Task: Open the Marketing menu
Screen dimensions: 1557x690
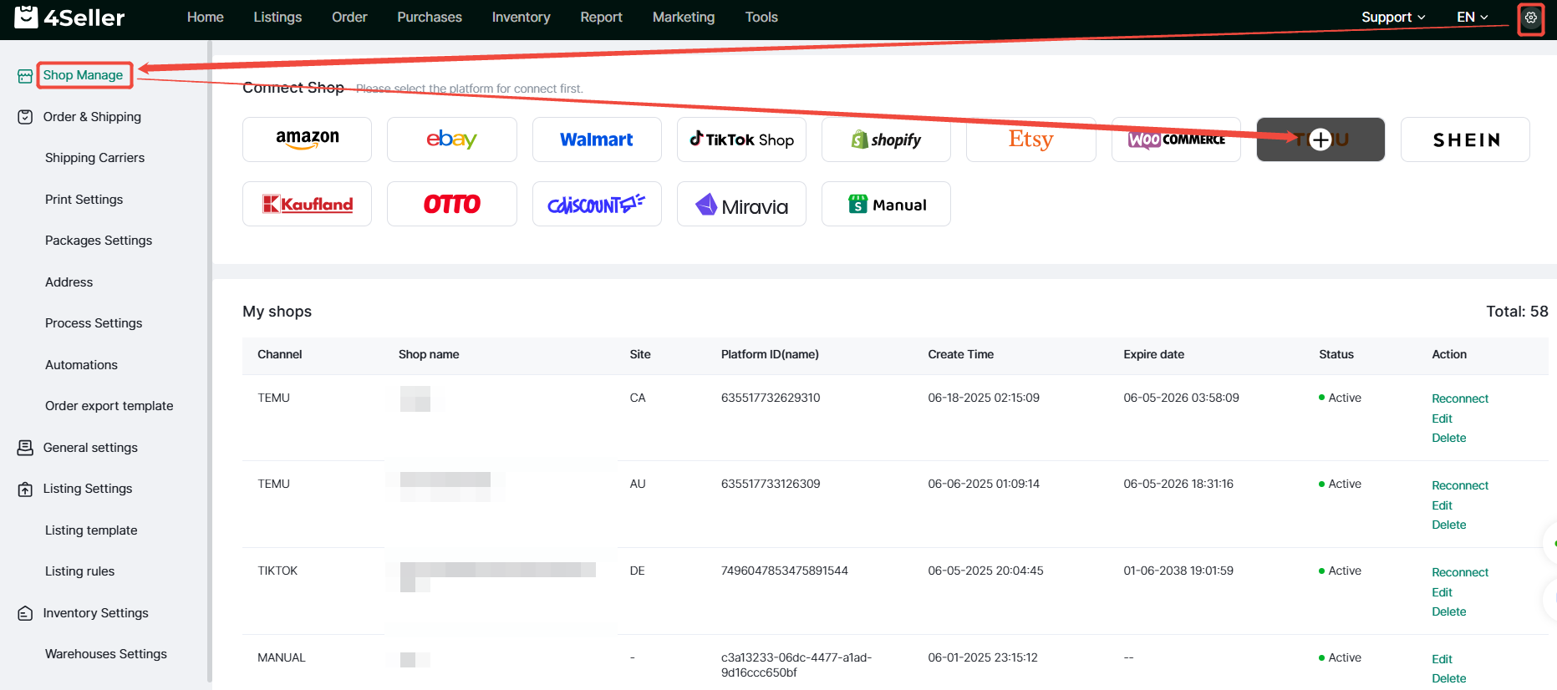Action: (684, 17)
